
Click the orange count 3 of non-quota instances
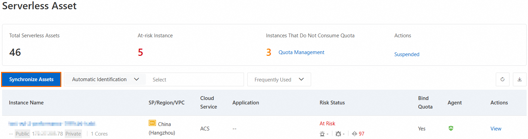point(269,52)
